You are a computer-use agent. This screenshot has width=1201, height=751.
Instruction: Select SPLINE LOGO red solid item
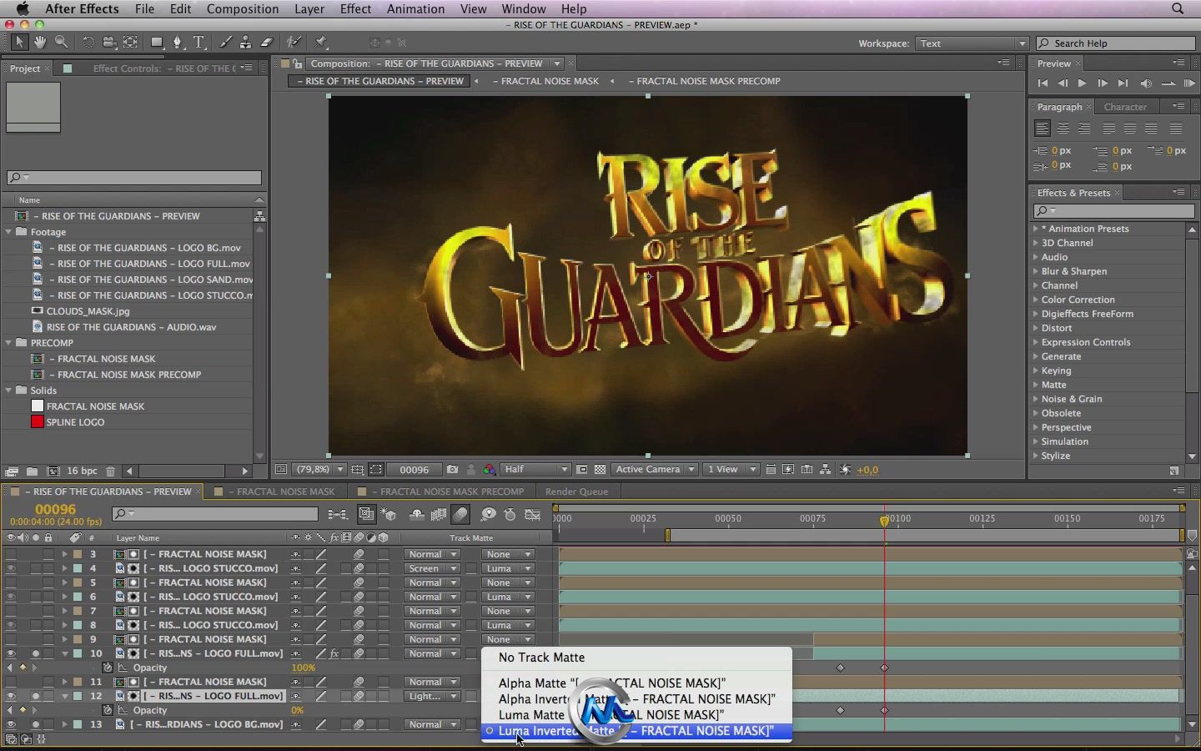(75, 422)
